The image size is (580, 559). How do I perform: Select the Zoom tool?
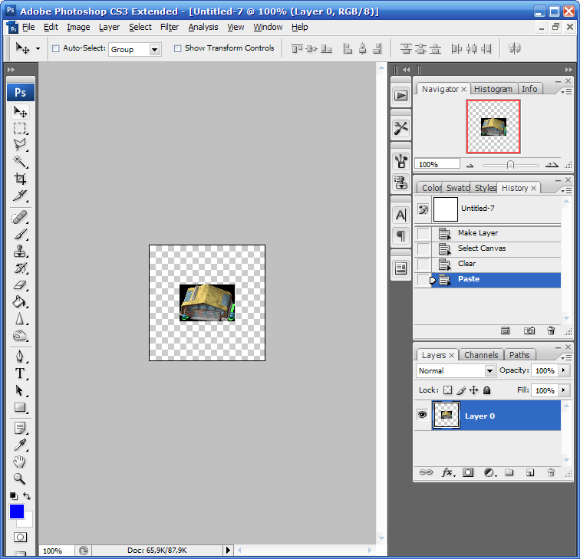(20, 478)
